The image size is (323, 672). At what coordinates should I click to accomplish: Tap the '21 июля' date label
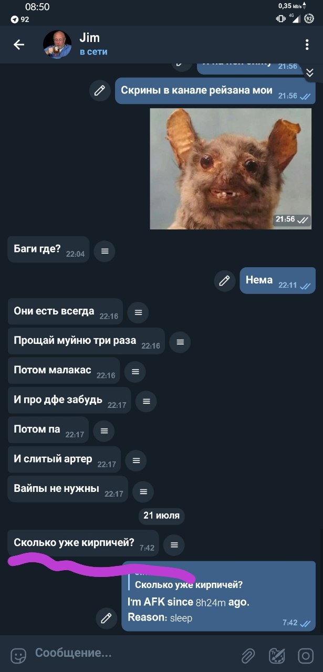[x=161, y=516]
